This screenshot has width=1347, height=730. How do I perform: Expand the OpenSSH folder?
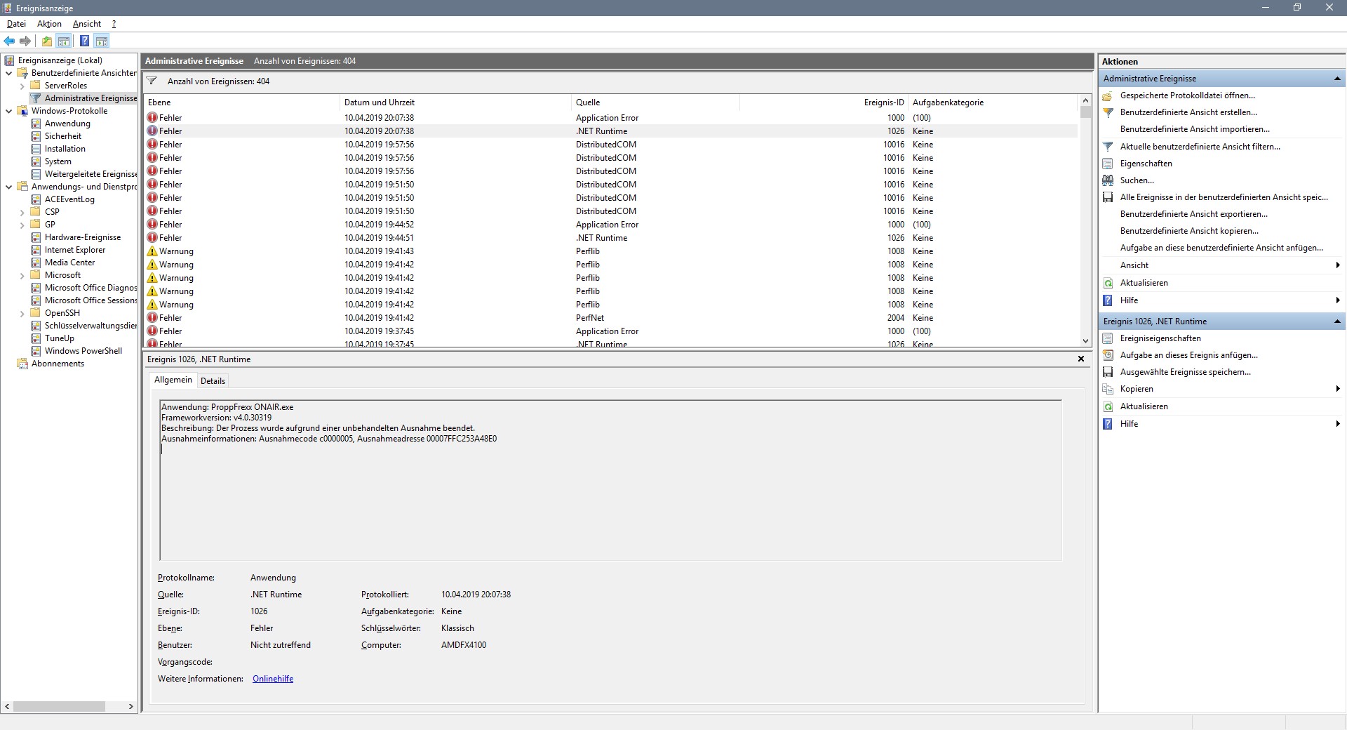point(22,313)
